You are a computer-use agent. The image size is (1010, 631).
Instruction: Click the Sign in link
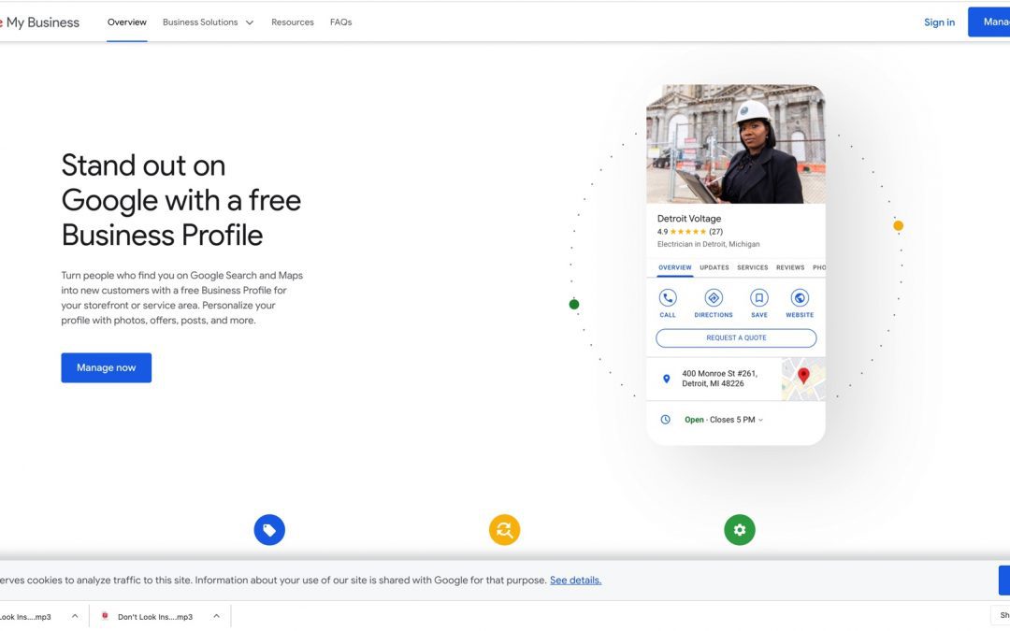click(939, 22)
